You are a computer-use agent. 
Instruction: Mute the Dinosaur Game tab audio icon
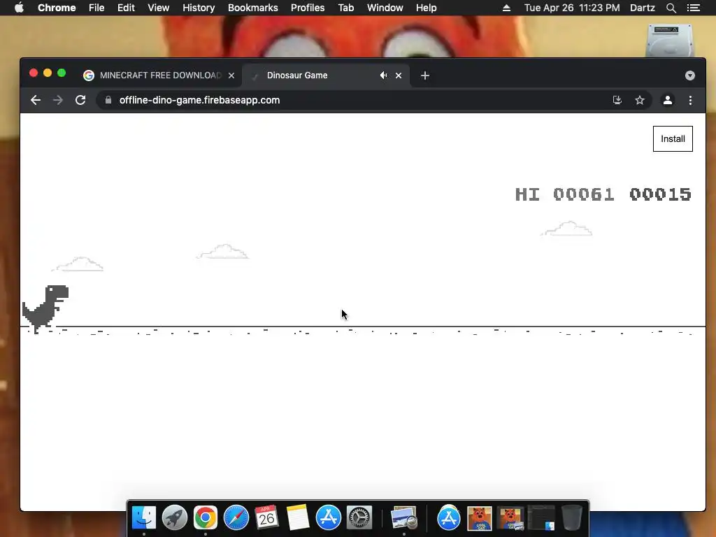[384, 76]
